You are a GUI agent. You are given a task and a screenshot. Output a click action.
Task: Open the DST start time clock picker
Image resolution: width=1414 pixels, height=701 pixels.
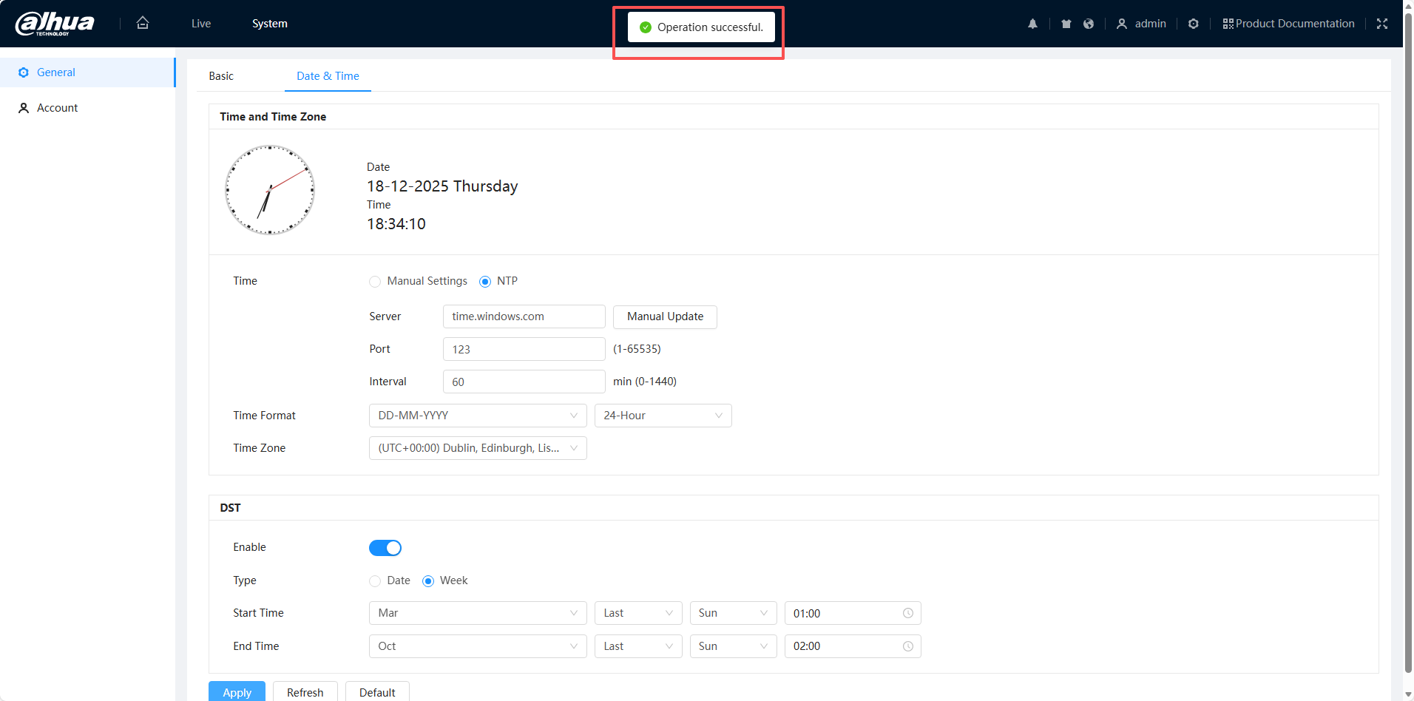(x=907, y=613)
